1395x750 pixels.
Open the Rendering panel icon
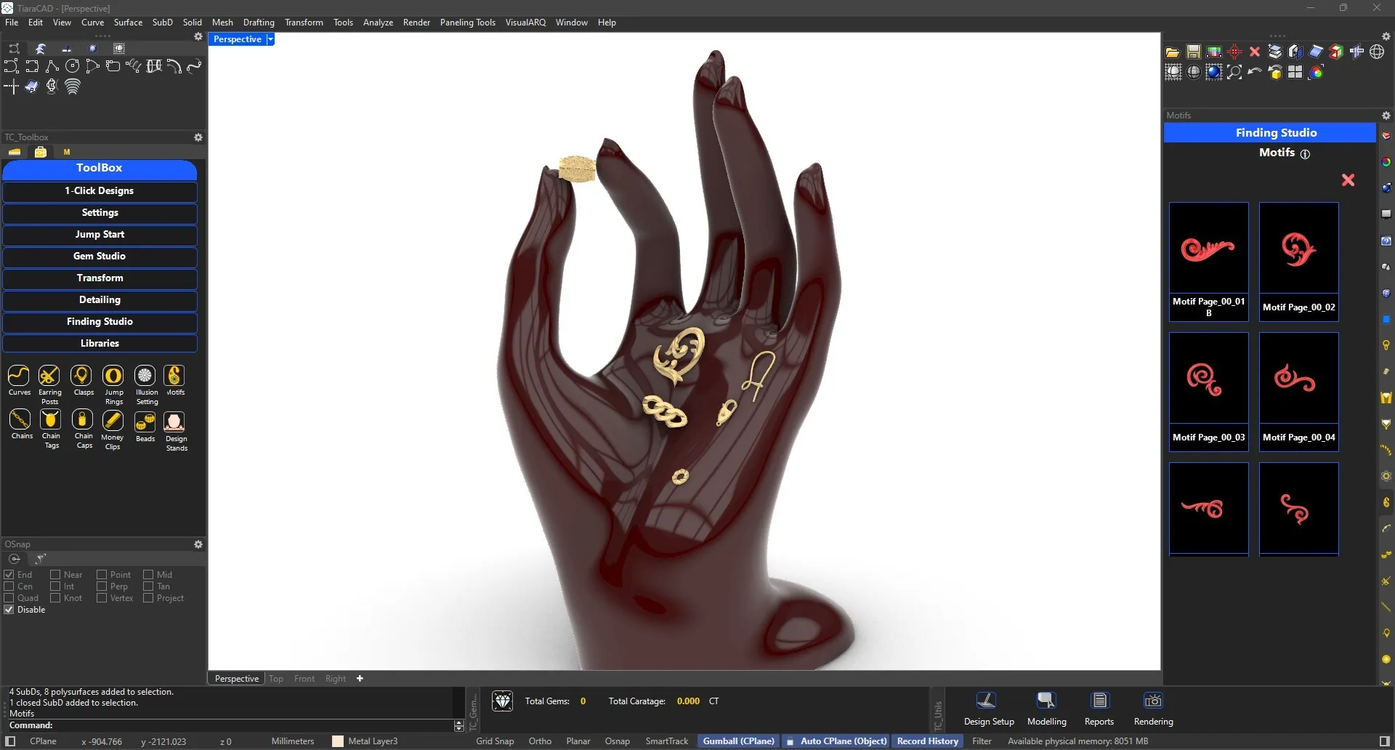(1152, 701)
